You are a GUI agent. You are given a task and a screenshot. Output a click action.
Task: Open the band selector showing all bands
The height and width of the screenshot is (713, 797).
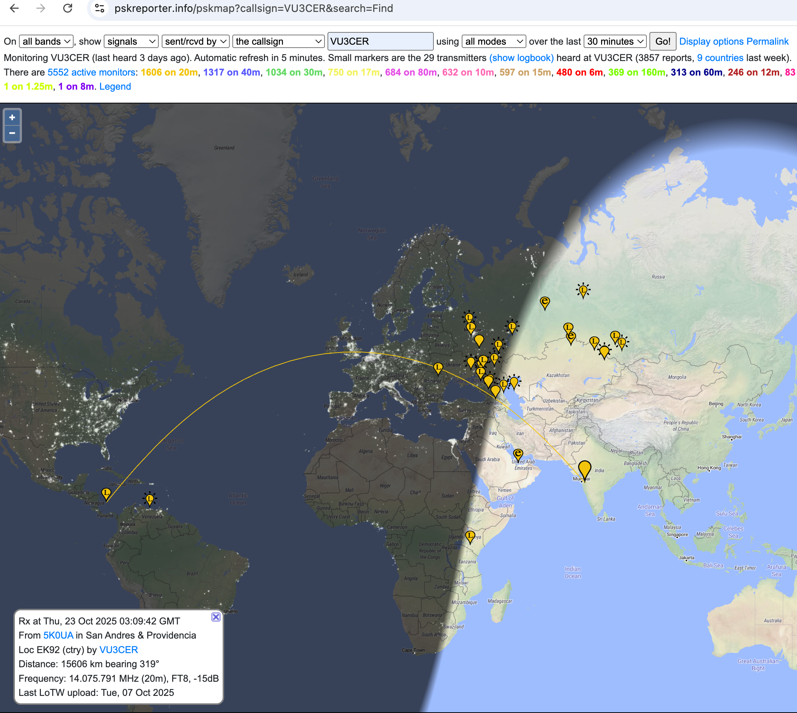(46, 41)
